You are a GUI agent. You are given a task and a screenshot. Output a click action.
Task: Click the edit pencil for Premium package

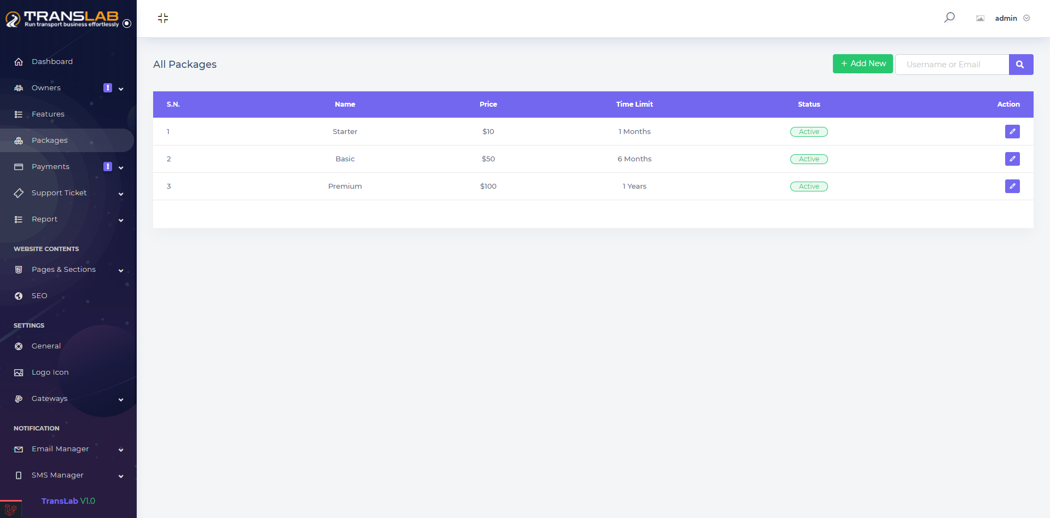(x=1012, y=186)
